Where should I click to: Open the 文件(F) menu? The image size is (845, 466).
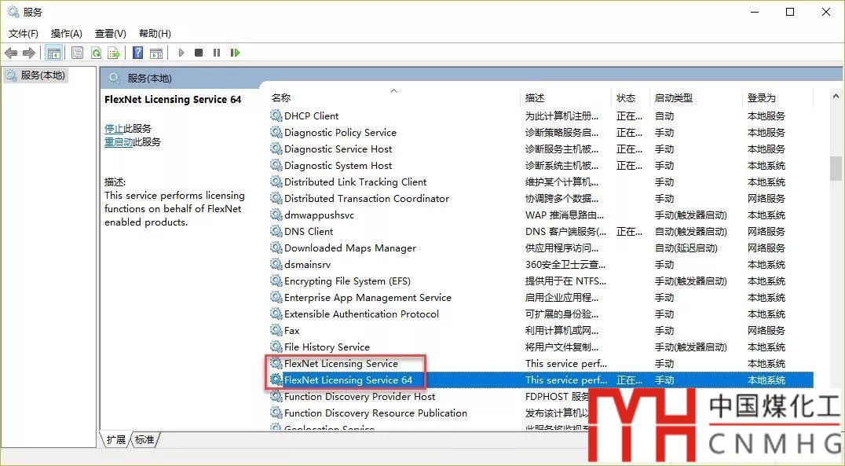point(24,34)
